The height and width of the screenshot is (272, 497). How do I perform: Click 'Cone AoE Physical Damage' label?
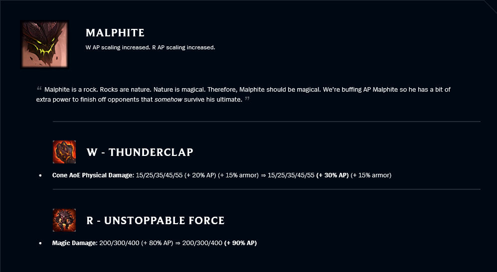[x=93, y=175]
